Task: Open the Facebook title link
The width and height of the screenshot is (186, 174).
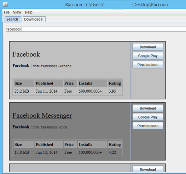Action: pyautogui.click(x=26, y=54)
